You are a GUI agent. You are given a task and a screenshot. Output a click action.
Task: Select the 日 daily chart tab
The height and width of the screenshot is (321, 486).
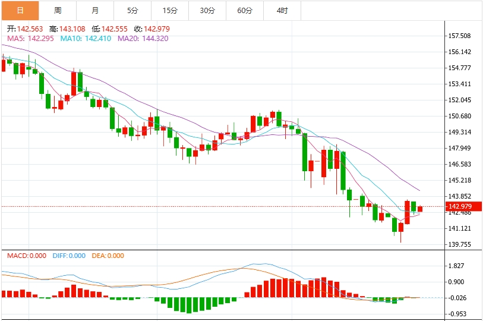pyautogui.click(x=20, y=11)
